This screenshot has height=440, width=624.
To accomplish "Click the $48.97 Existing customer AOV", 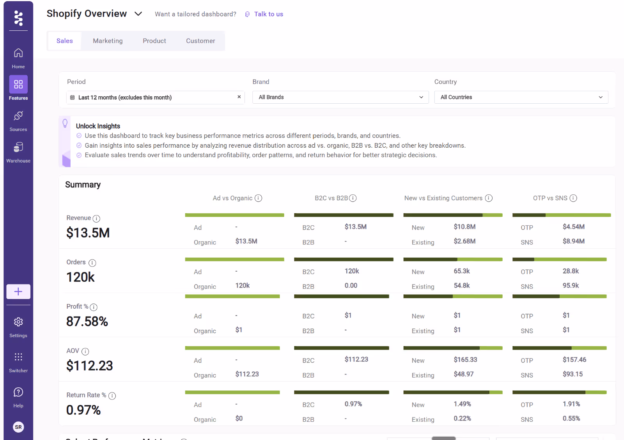I will pos(463,374).
